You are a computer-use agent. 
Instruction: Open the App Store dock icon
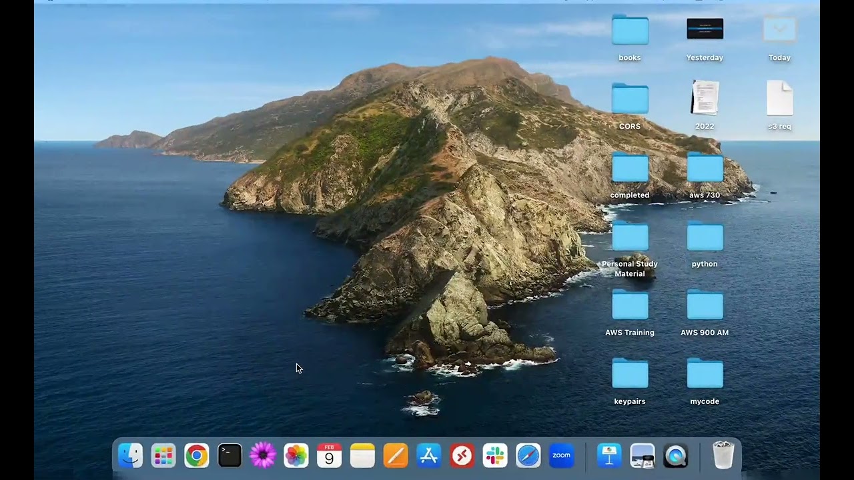pyautogui.click(x=428, y=456)
